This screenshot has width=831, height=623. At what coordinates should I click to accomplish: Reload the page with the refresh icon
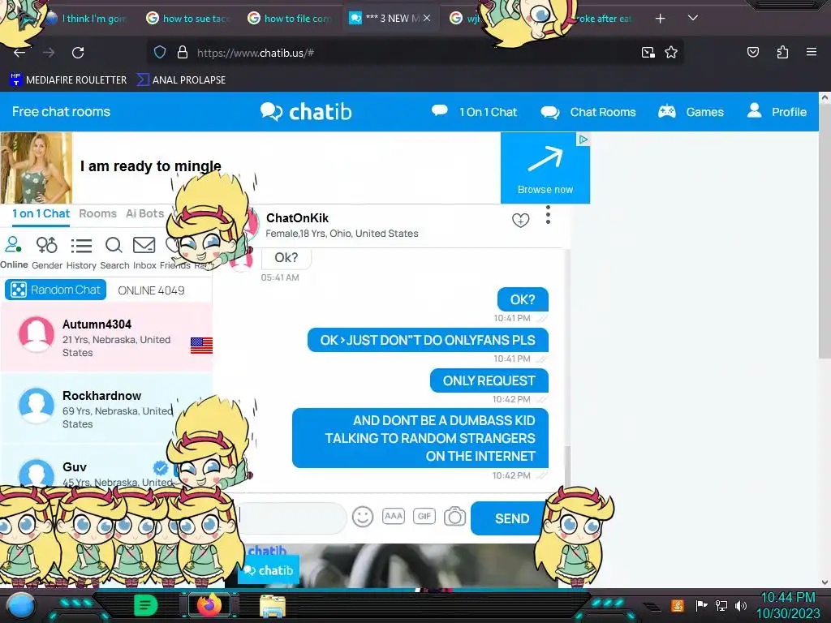point(78,53)
